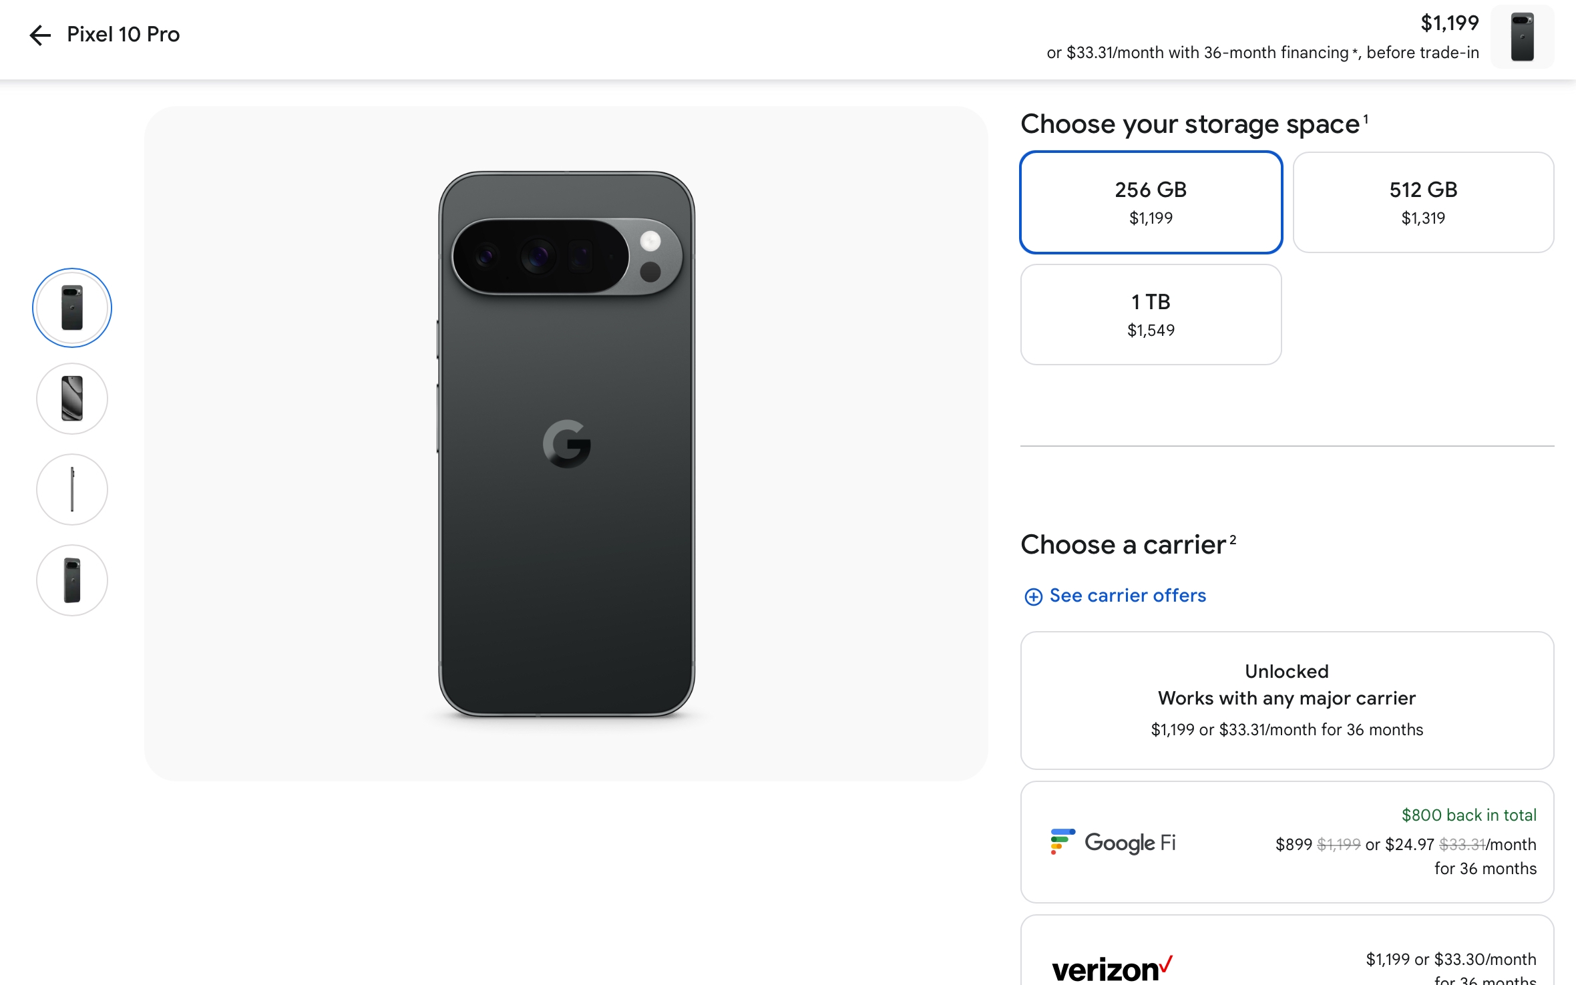Viewport: 1576px width, 985px height.
Task: Go back using the left arrow icon
Action: (40, 35)
